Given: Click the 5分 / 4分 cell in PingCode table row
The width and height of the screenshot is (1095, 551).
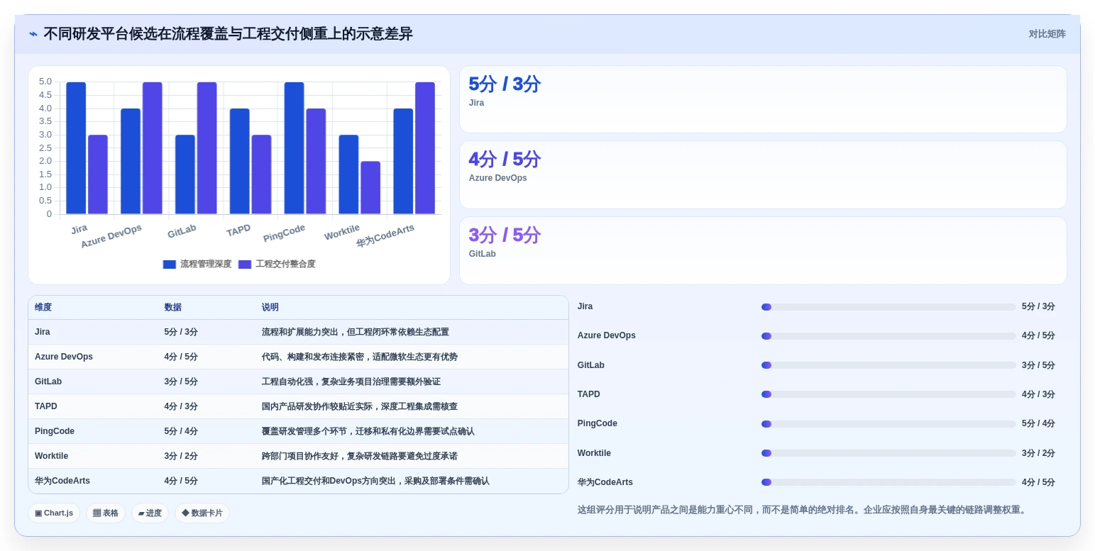Looking at the screenshot, I should pyautogui.click(x=181, y=431).
